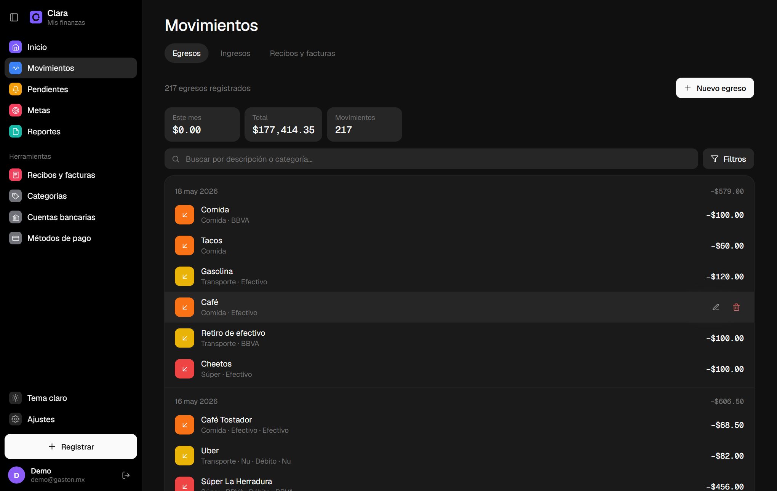The height and width of the screenshot is (491, 777).
Task: Open Metas in the sidebar
Action: 71,110
